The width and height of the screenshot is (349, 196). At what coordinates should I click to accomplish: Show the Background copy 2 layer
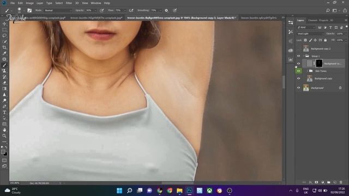click(x=299, y=48)
